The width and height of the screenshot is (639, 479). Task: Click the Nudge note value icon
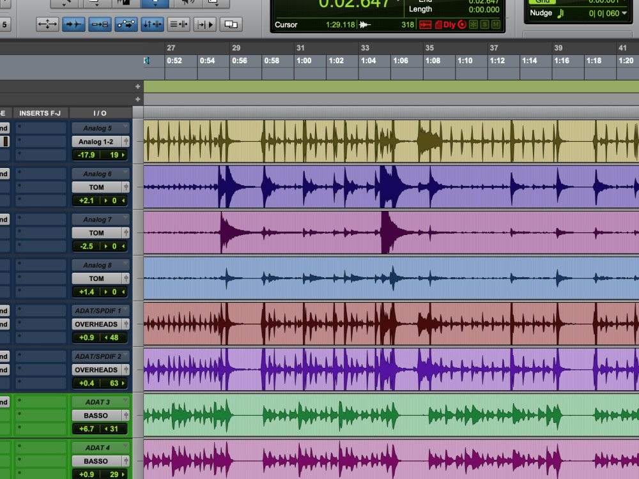point(560,13)
